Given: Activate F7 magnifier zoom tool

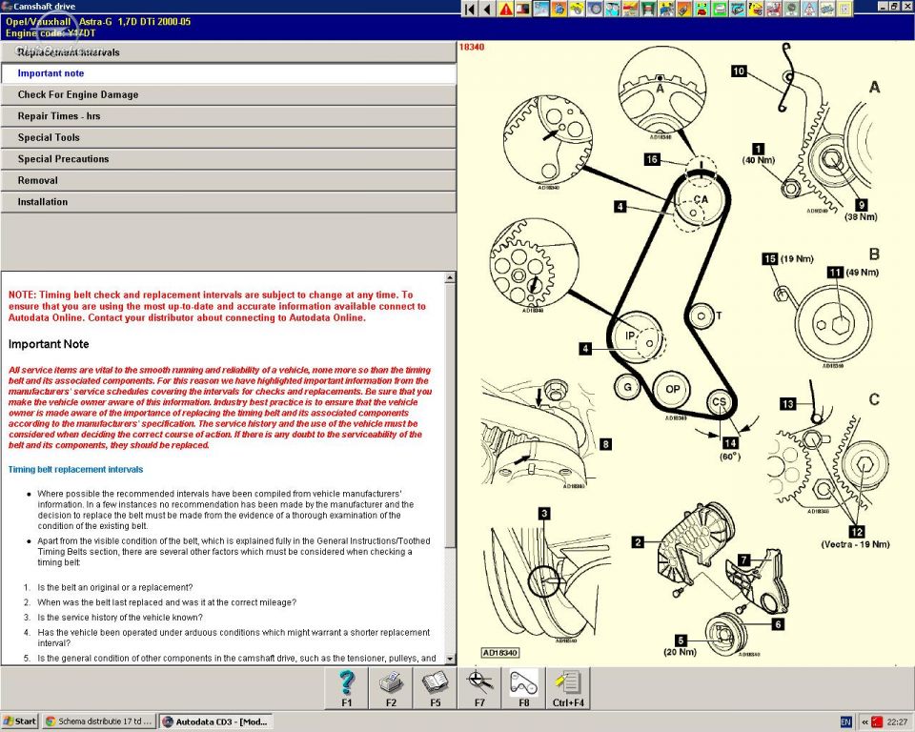Looking at the screenshot, I should [x=479, y=689].
